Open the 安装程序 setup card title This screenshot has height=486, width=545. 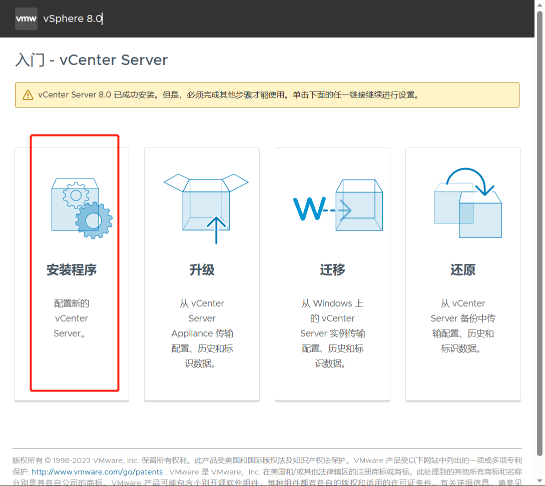[x=72, y=269]
